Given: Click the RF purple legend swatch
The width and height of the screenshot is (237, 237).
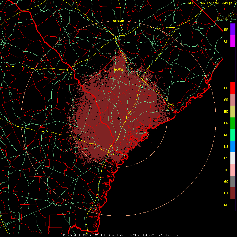Looking at the screenshot, I should [x=233, y=29].
